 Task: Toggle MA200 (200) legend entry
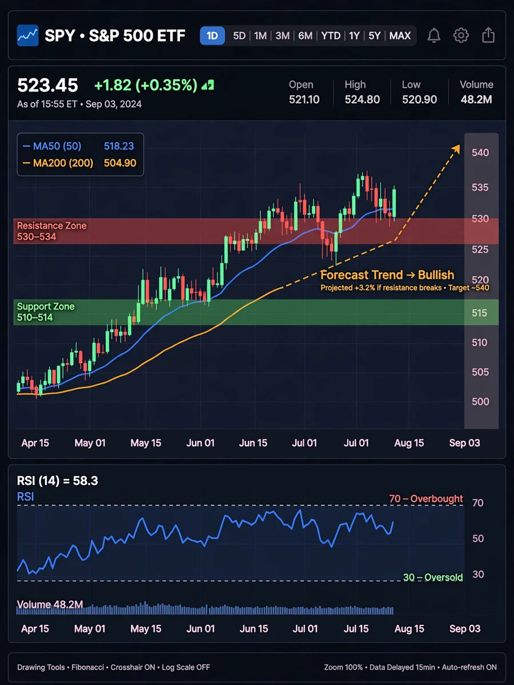pyautogui.click(x=79, y=163)
